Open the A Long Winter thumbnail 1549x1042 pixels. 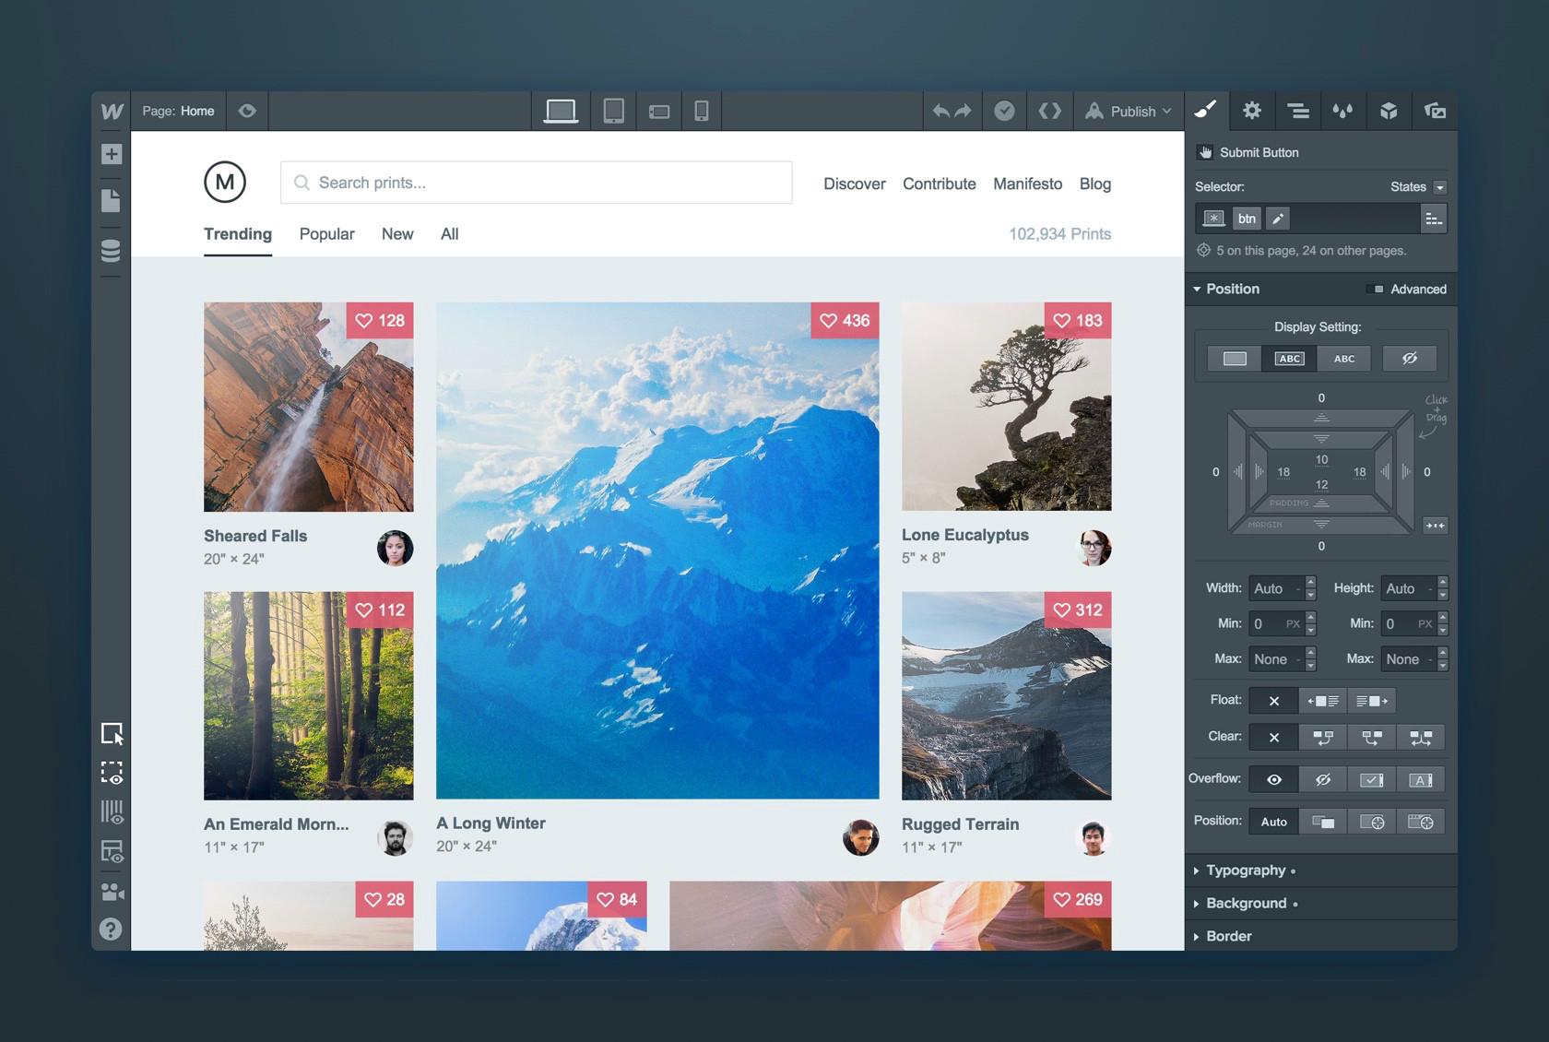pyautogui.click(x=657, y=551)
